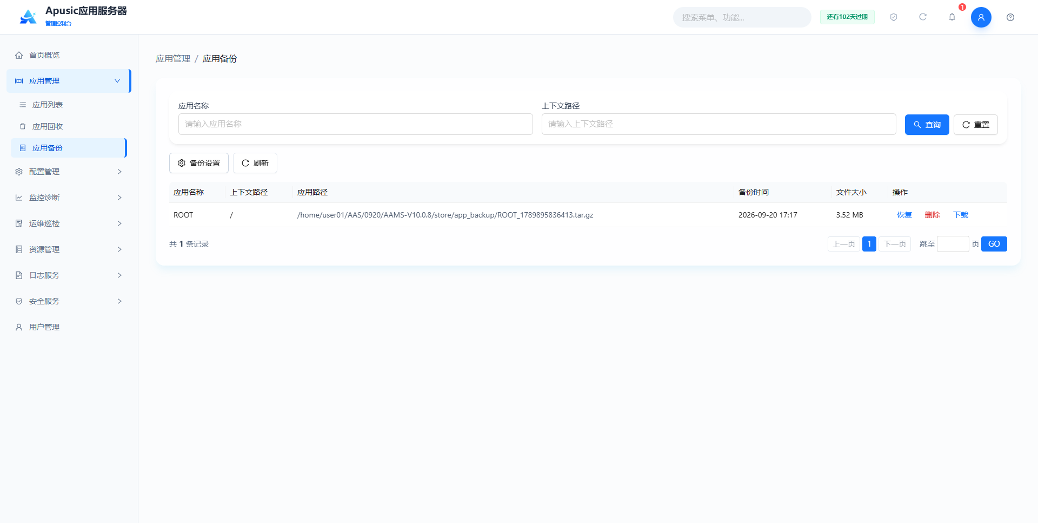Click the 刷新 refresh button

pos(255,163)
